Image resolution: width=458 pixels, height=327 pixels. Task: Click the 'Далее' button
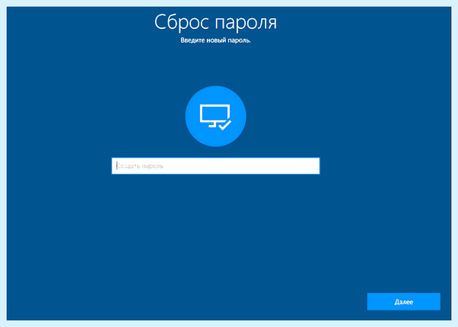point(404,302)
